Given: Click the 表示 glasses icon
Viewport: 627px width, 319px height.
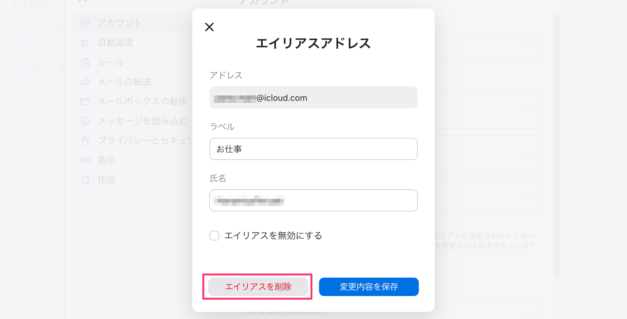Looking at the screenshot, I should (x=85, y=160).
